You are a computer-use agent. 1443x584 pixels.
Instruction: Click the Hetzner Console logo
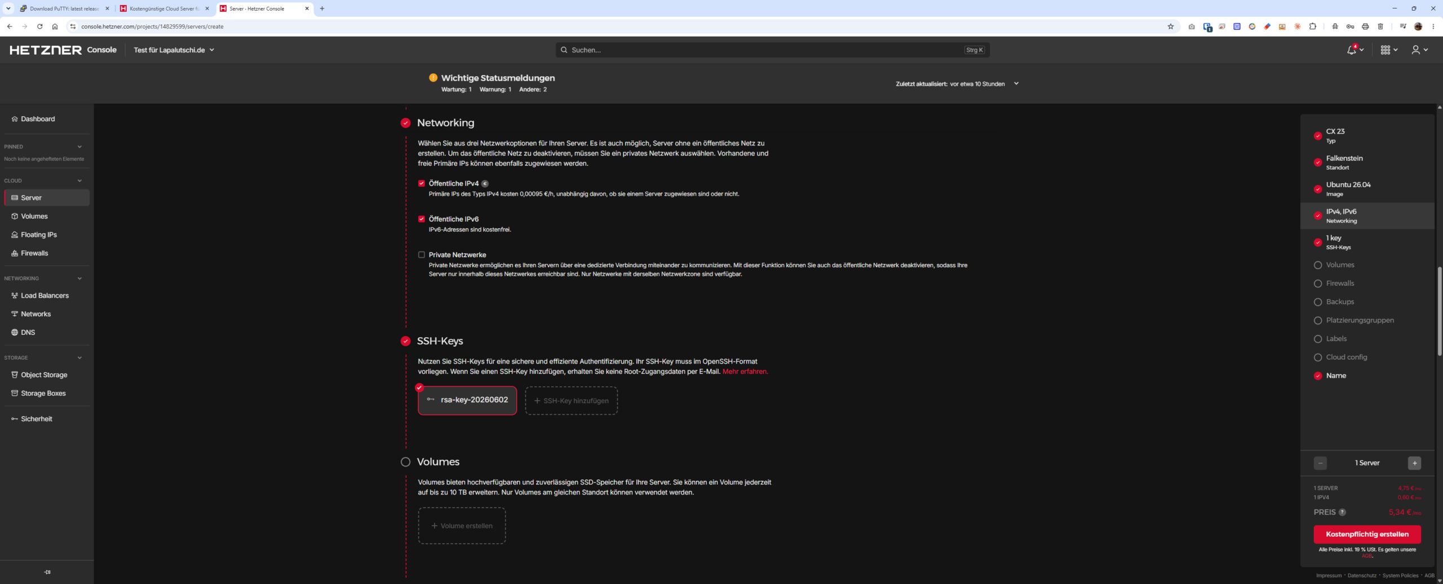point(63,50)
